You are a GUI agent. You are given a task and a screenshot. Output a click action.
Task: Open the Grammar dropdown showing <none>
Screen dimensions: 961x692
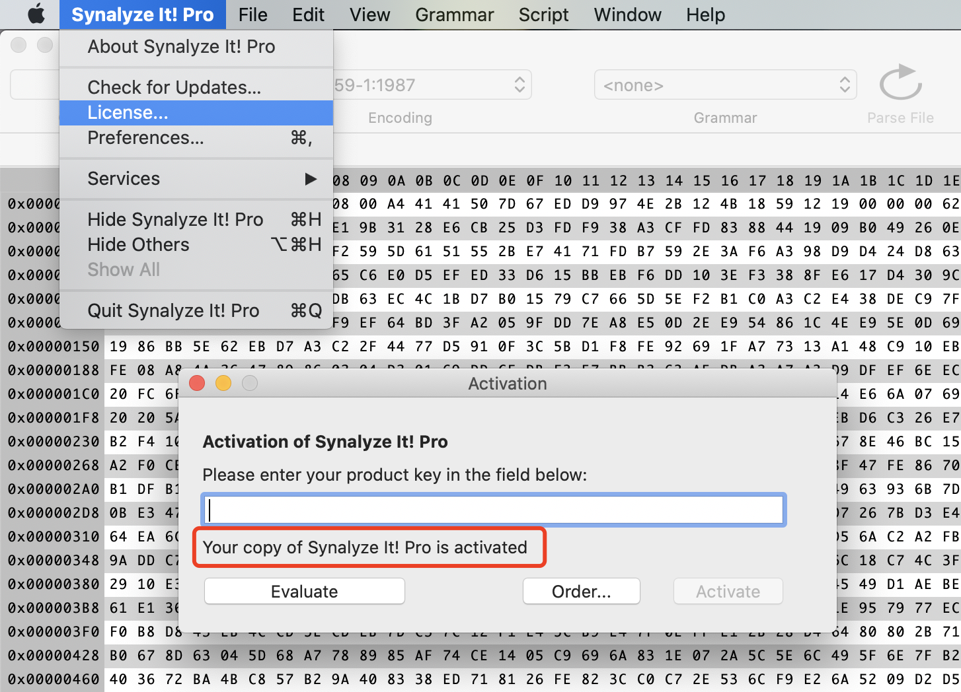[x=725, y=85]
